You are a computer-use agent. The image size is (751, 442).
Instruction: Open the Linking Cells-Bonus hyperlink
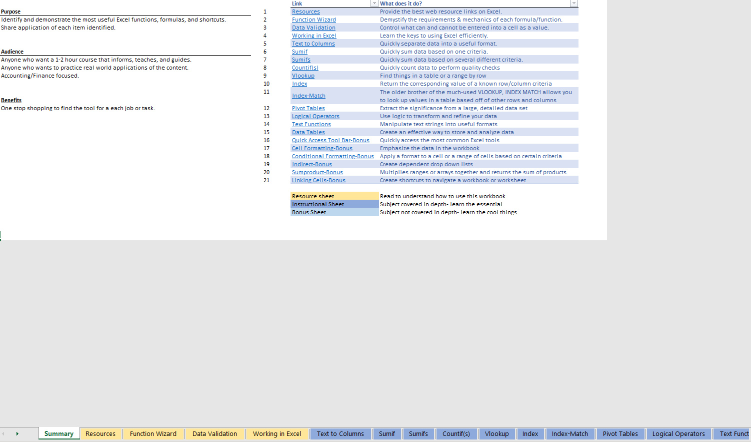click(318, 180)
